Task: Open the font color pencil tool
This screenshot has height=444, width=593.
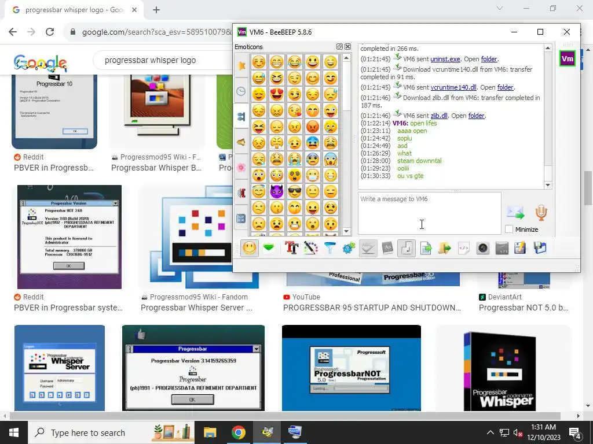Action: (x=310, y=249)
